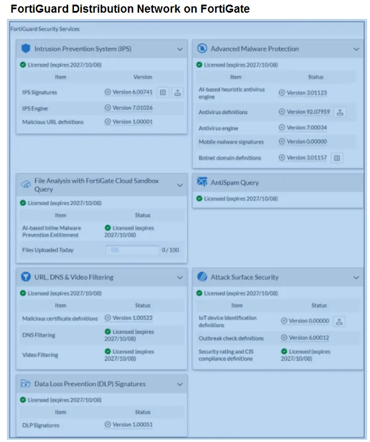The height and width of the screenshot is (442, 370).
Task: Click Mobile malware signatures Version 0.00000
Action: (x=307, y=142)
